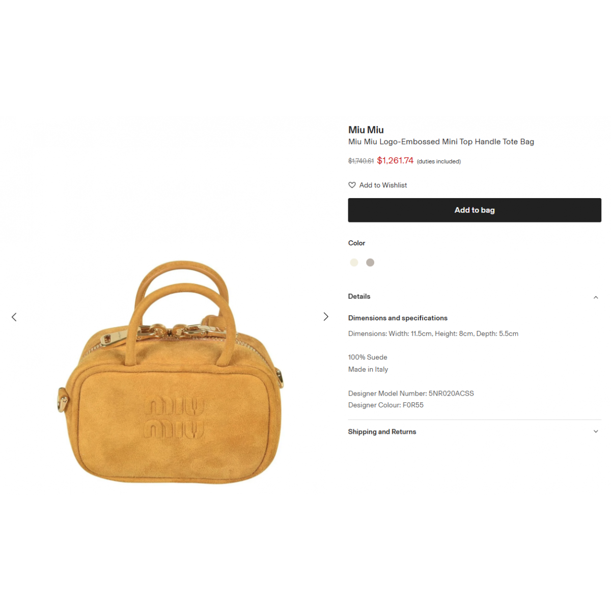Click the duties included note

pyautogui.click(x=439, y=161)
